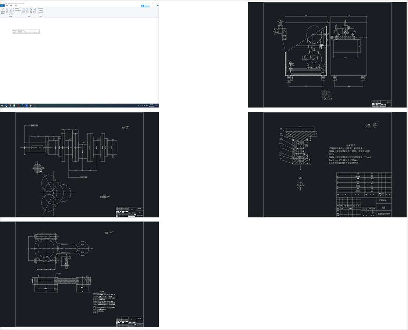Switch to the View ribbon tab
Viewport: 408px width, 330px height.
click(x=15, y=6)
